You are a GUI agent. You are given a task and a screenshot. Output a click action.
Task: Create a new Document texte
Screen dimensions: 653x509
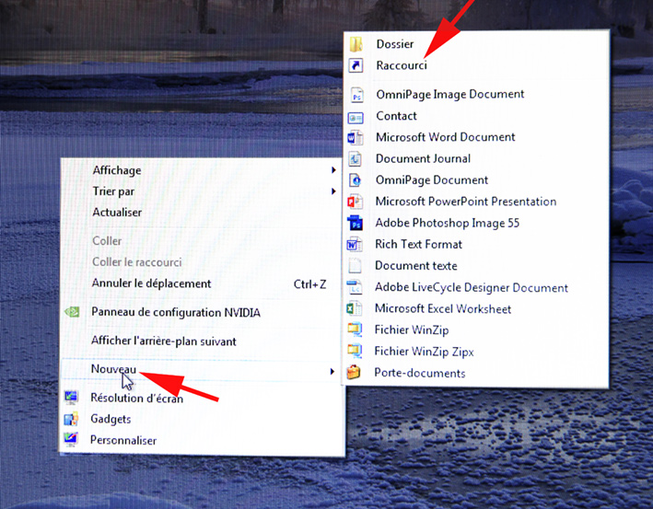click(476, 265)
